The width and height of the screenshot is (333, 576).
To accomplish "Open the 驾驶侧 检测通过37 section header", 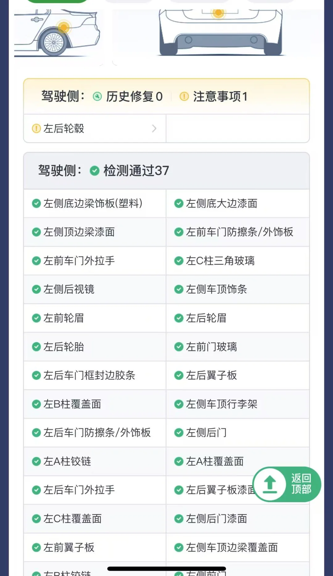I will click(166, 171).
